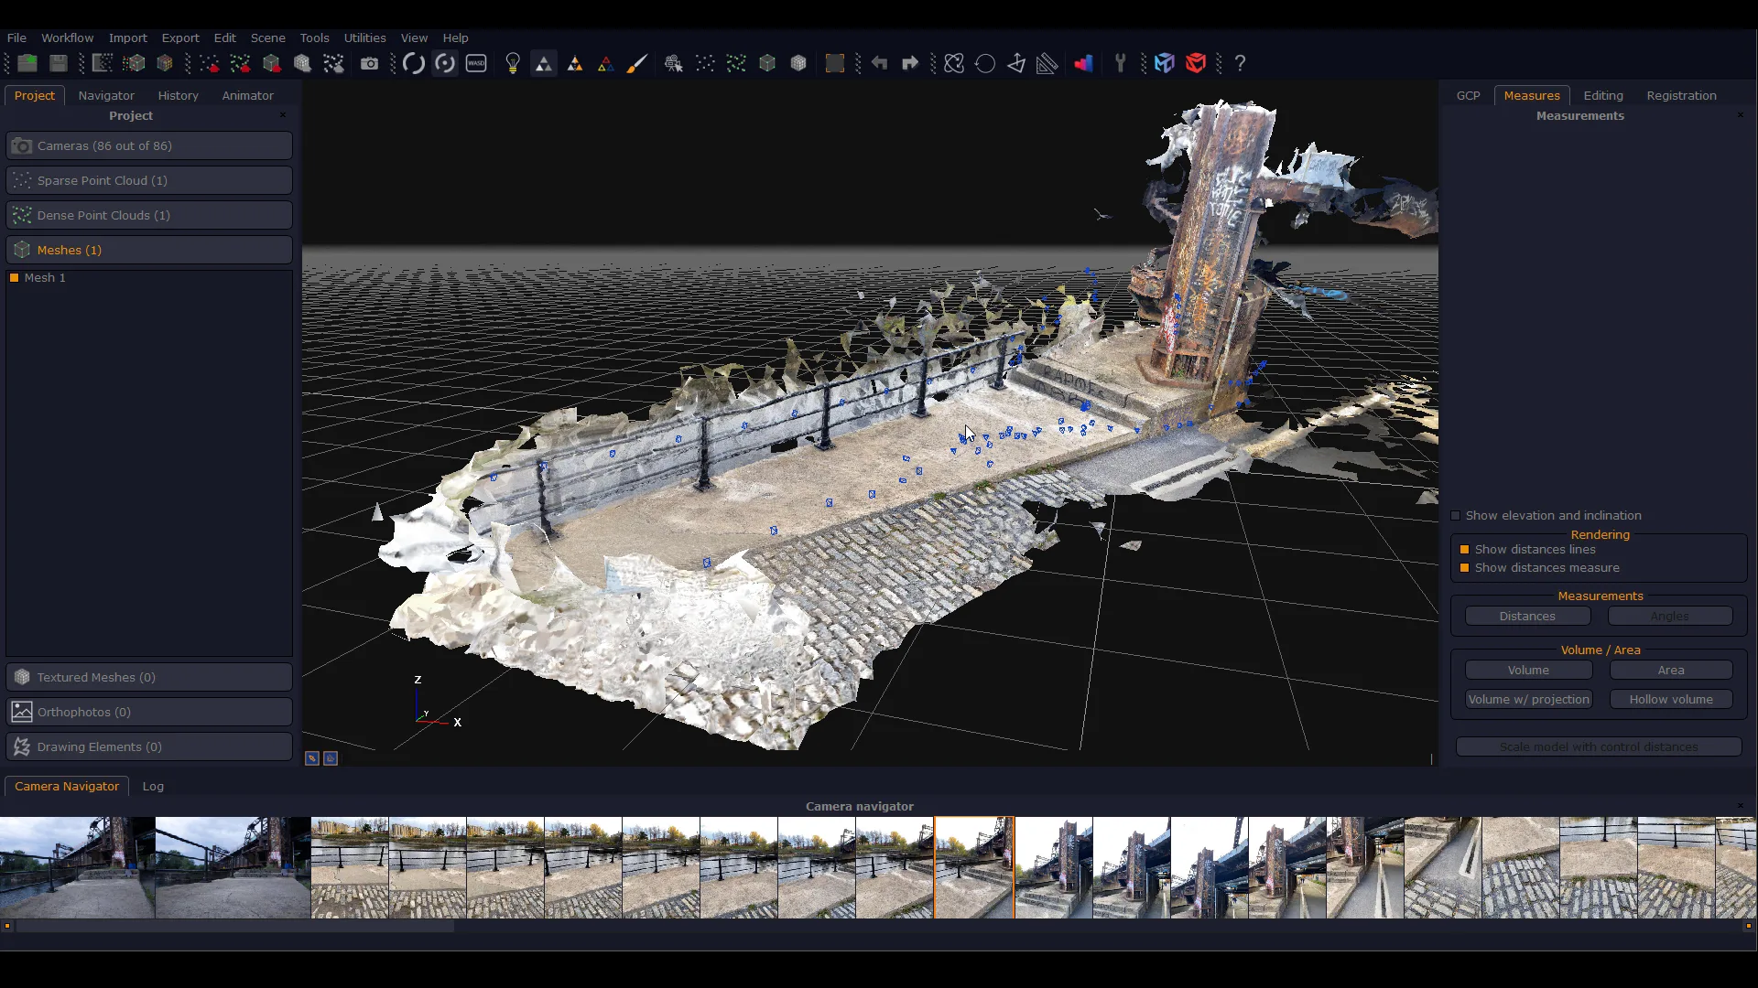Take a viewport screenshot with the camera tool
The image size is (1758, 988).
coord(370,63)
